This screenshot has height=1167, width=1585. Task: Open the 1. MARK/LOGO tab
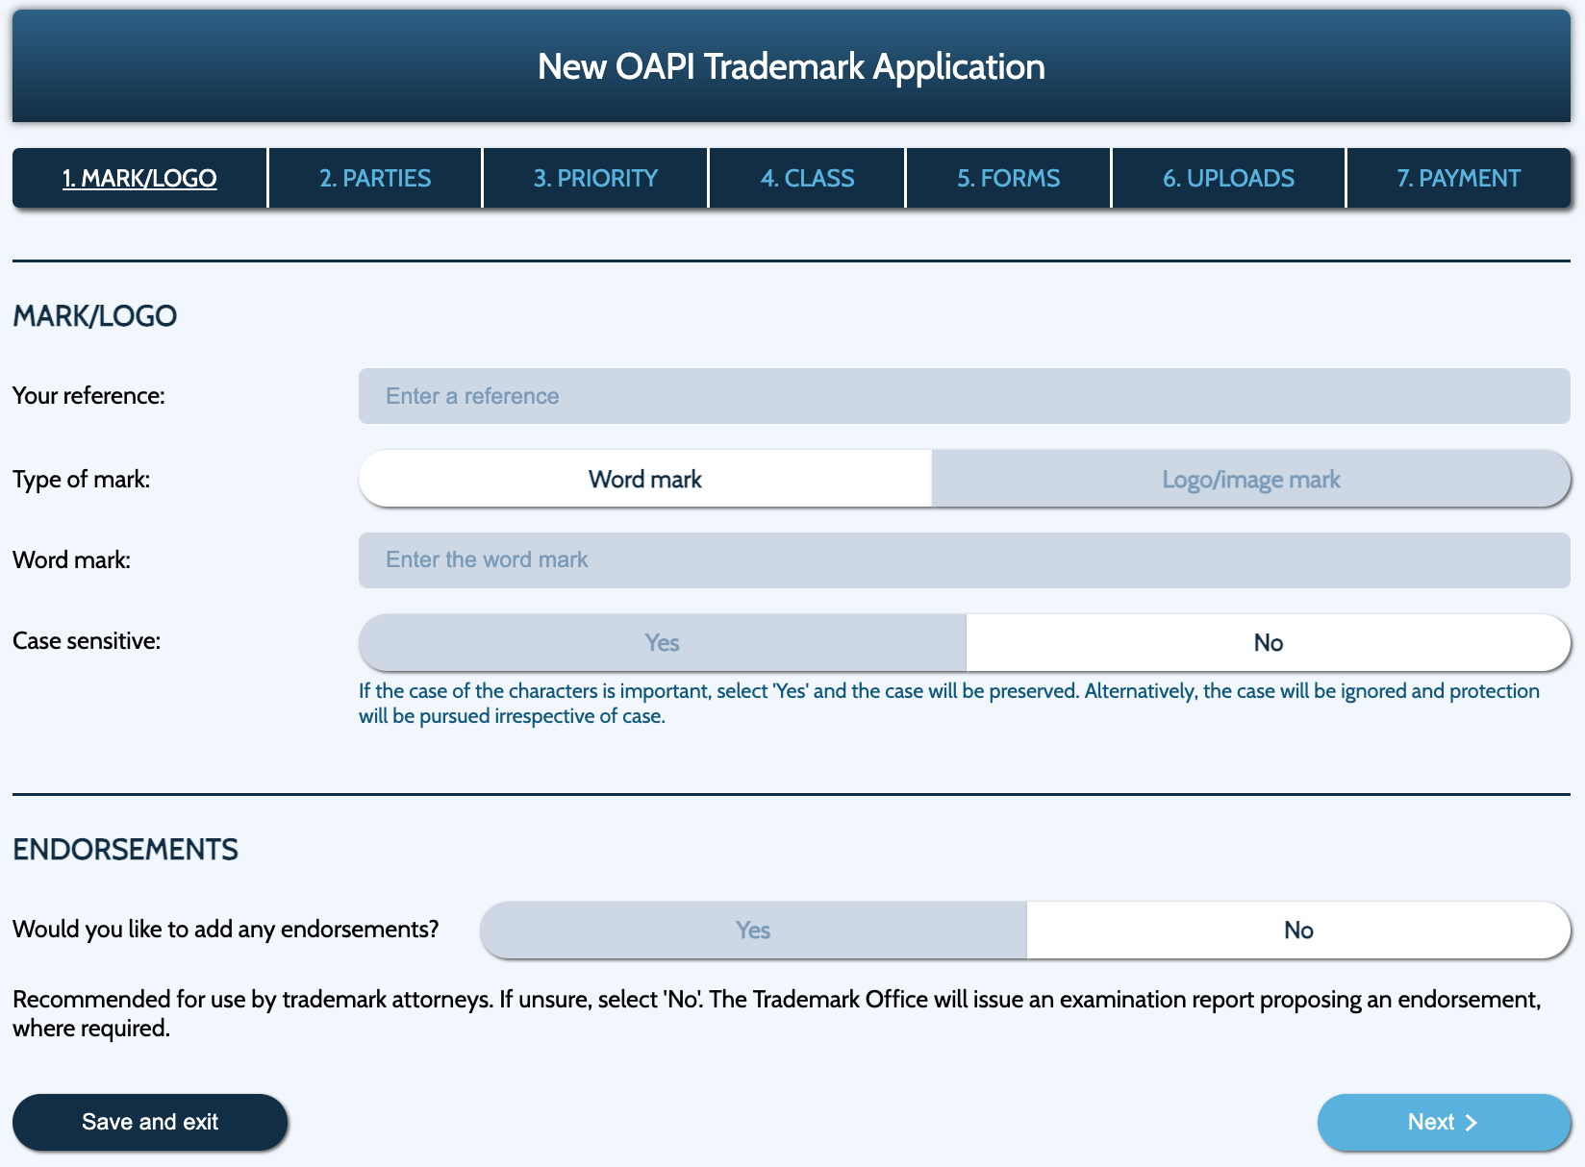pos(139,178)
